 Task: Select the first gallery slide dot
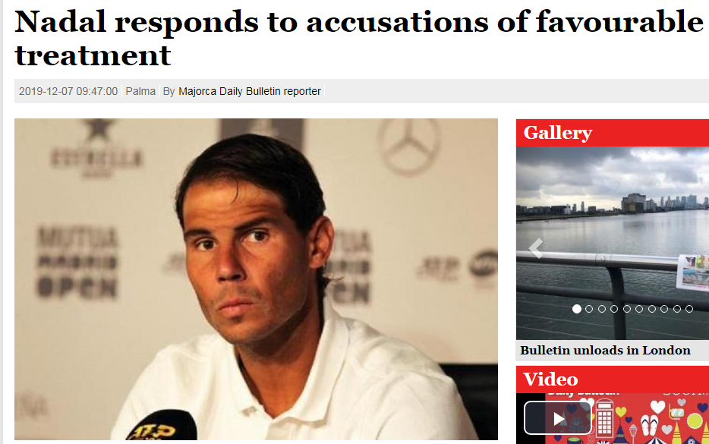pos(576,309)
